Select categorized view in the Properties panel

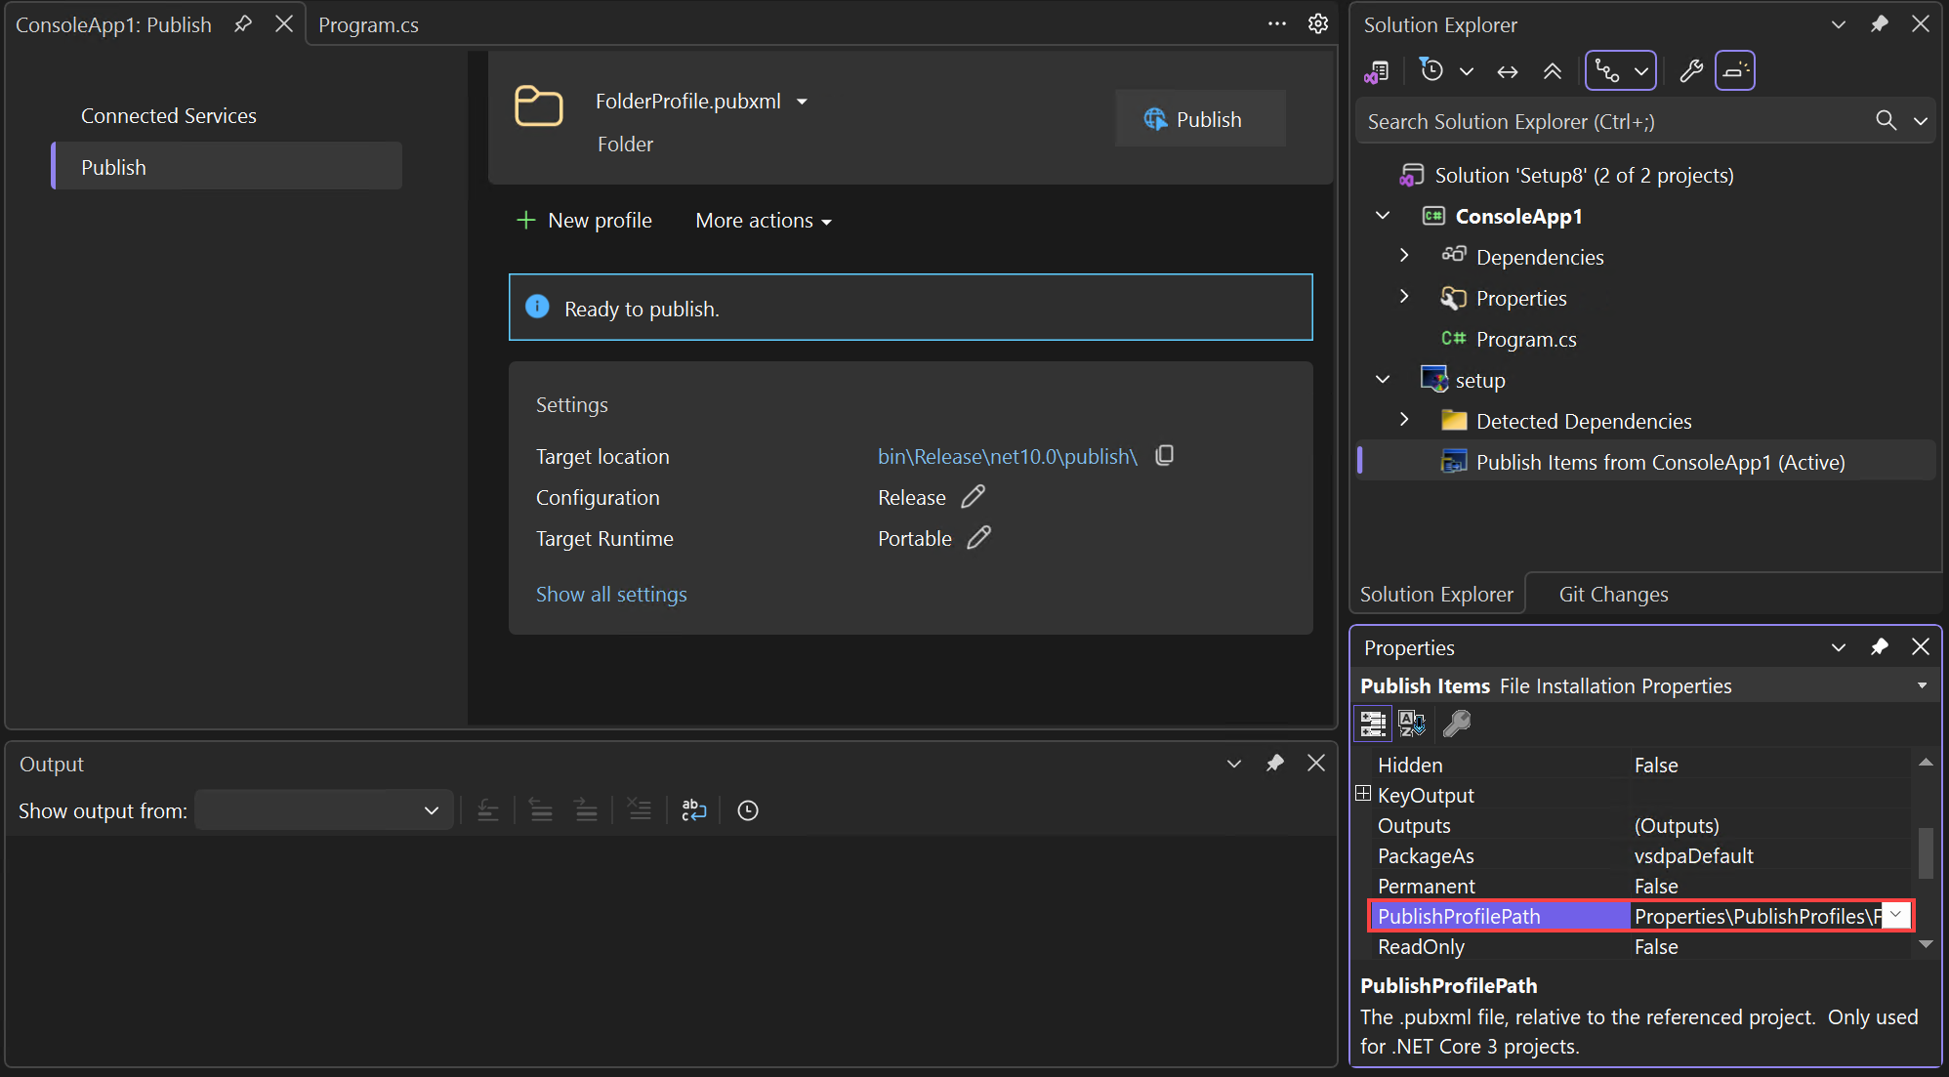click(x=1373, y=724)
